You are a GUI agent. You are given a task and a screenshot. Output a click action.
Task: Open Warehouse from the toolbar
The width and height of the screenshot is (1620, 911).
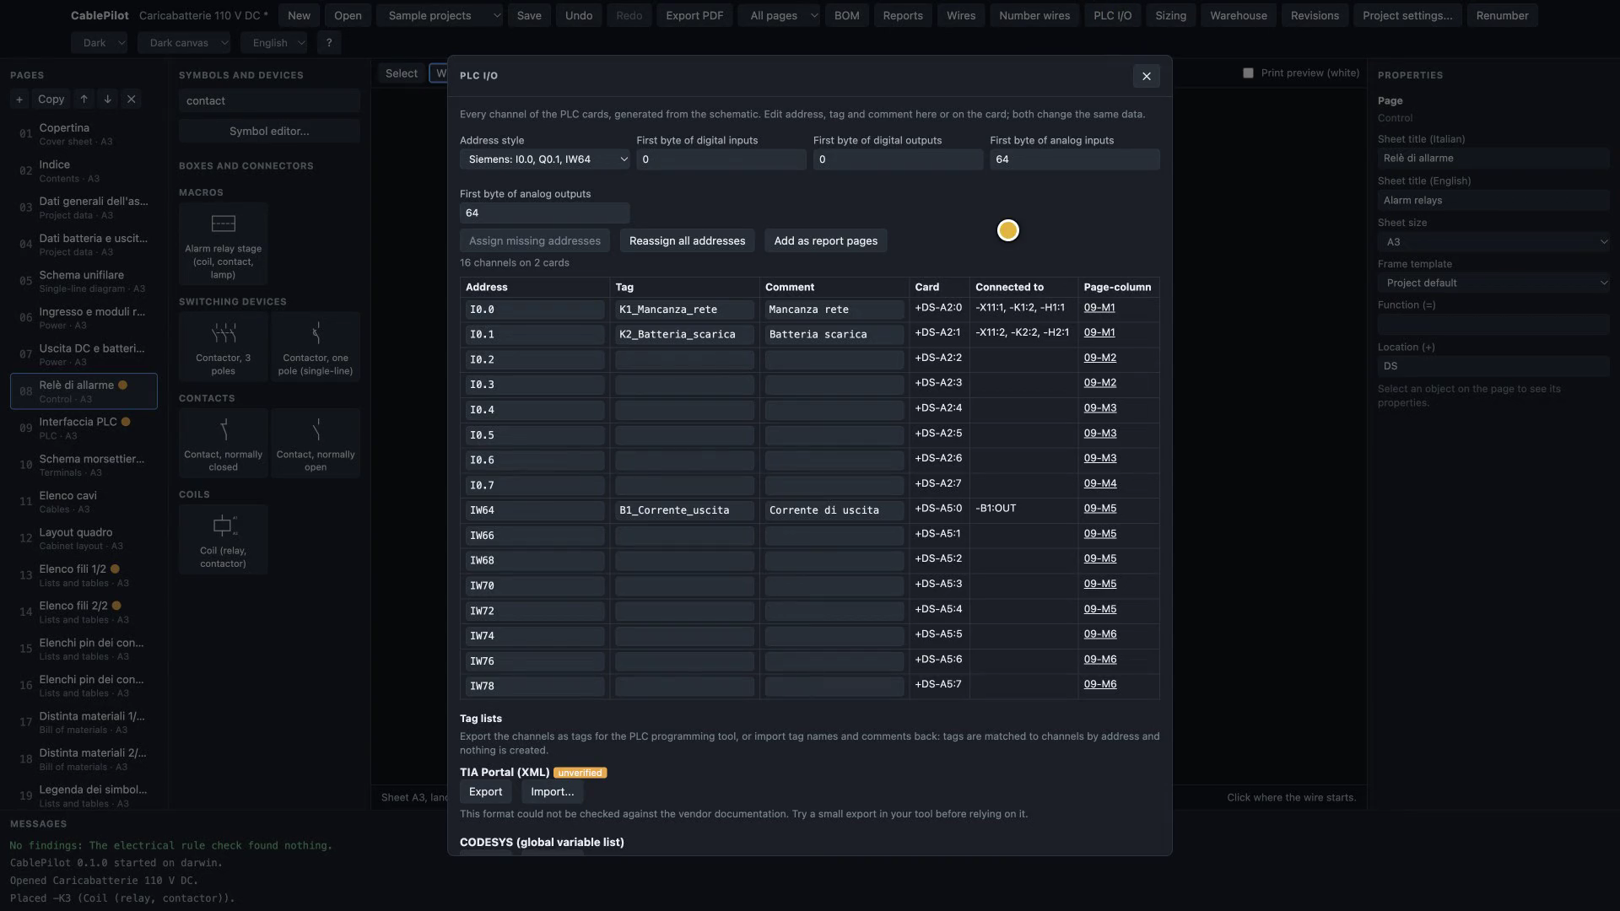coord(1238,16)
